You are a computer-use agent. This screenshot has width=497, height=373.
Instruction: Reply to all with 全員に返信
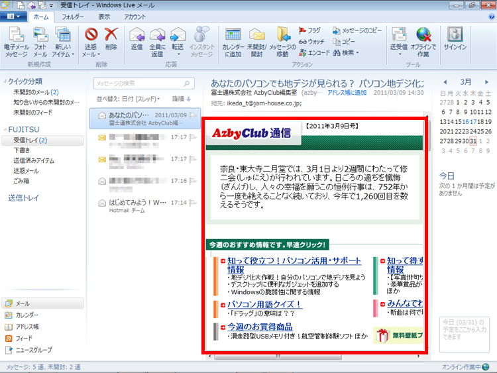point(157,42)
